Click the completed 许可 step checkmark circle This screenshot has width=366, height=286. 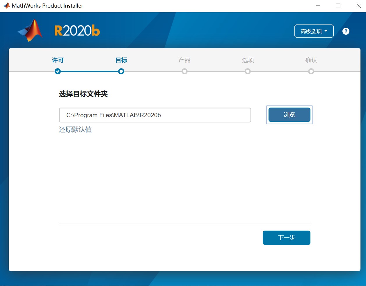58,71
